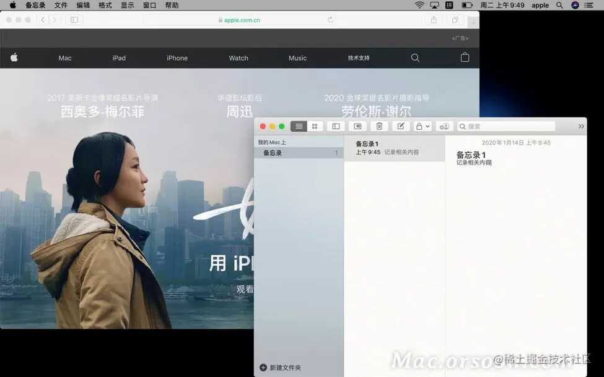The height and width of the screenshot is (377, 604).
Task: Launch Siri from menu bar
Action: pos(575,5)
